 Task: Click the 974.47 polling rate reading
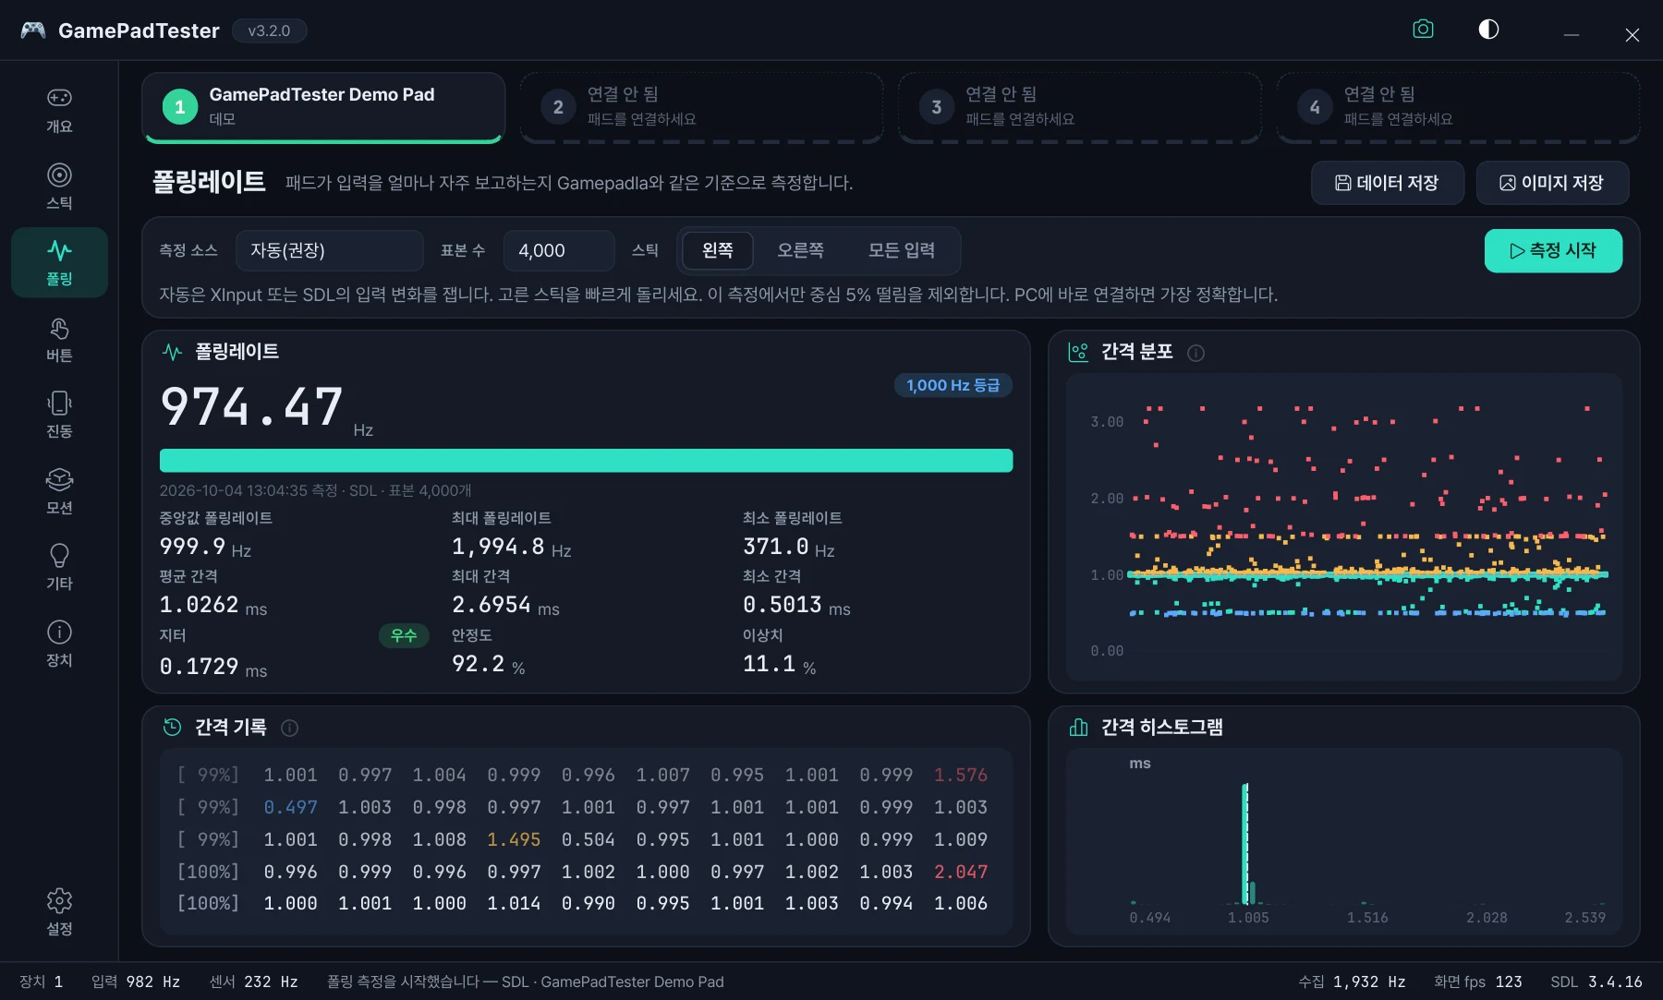point(252,407)
